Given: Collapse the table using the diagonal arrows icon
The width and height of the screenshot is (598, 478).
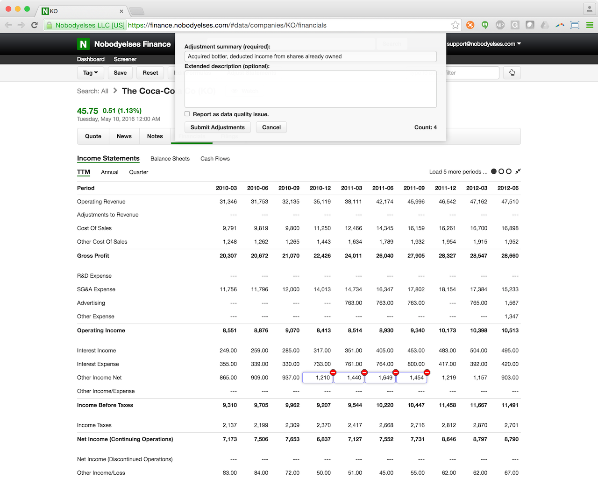Looking at the screenshot, I should click(x=518, y=171).
